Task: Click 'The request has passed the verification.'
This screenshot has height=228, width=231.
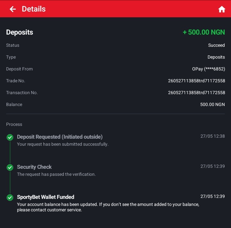Action: coord(56,174)
